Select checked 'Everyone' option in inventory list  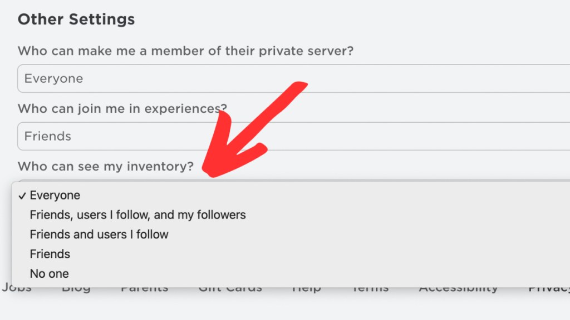[x=55, y=195]
